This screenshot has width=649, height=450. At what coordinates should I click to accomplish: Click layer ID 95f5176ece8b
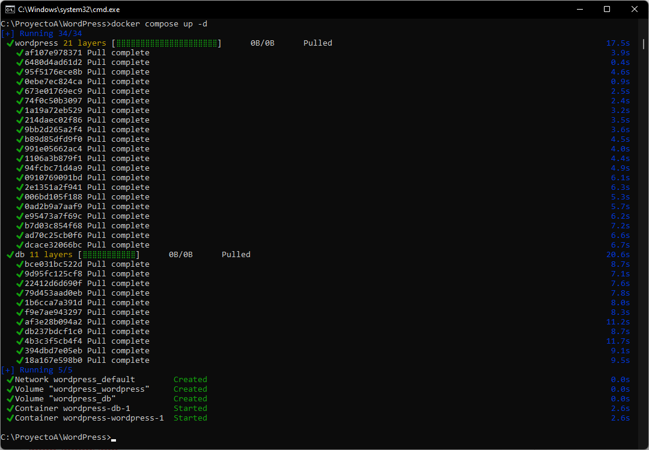coord(53,72)
